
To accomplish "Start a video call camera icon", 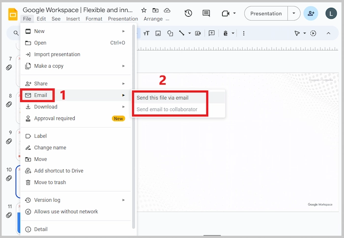I will 226,14.
